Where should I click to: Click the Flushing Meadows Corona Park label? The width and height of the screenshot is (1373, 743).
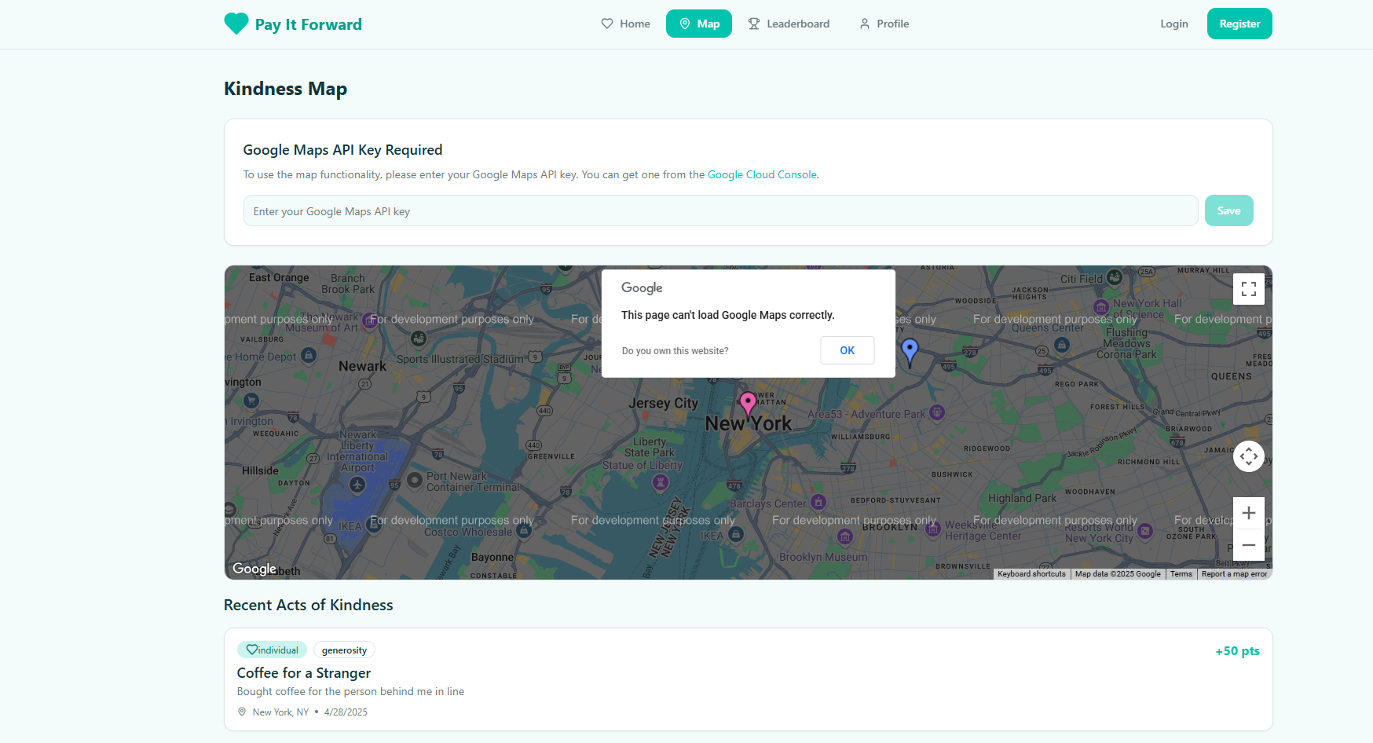click(1126, 343)
